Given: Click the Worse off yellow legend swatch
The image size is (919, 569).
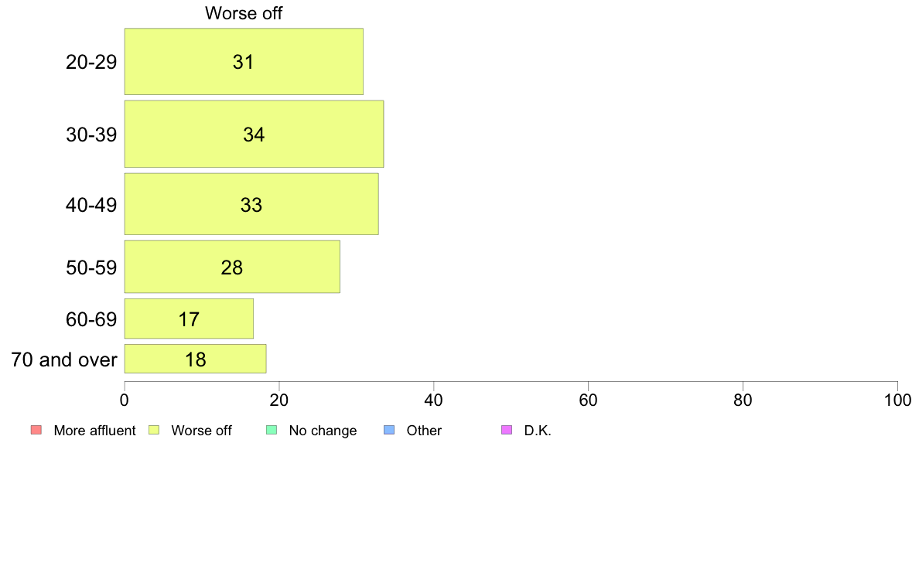Looking at the screenshot, I should (154, 430).
